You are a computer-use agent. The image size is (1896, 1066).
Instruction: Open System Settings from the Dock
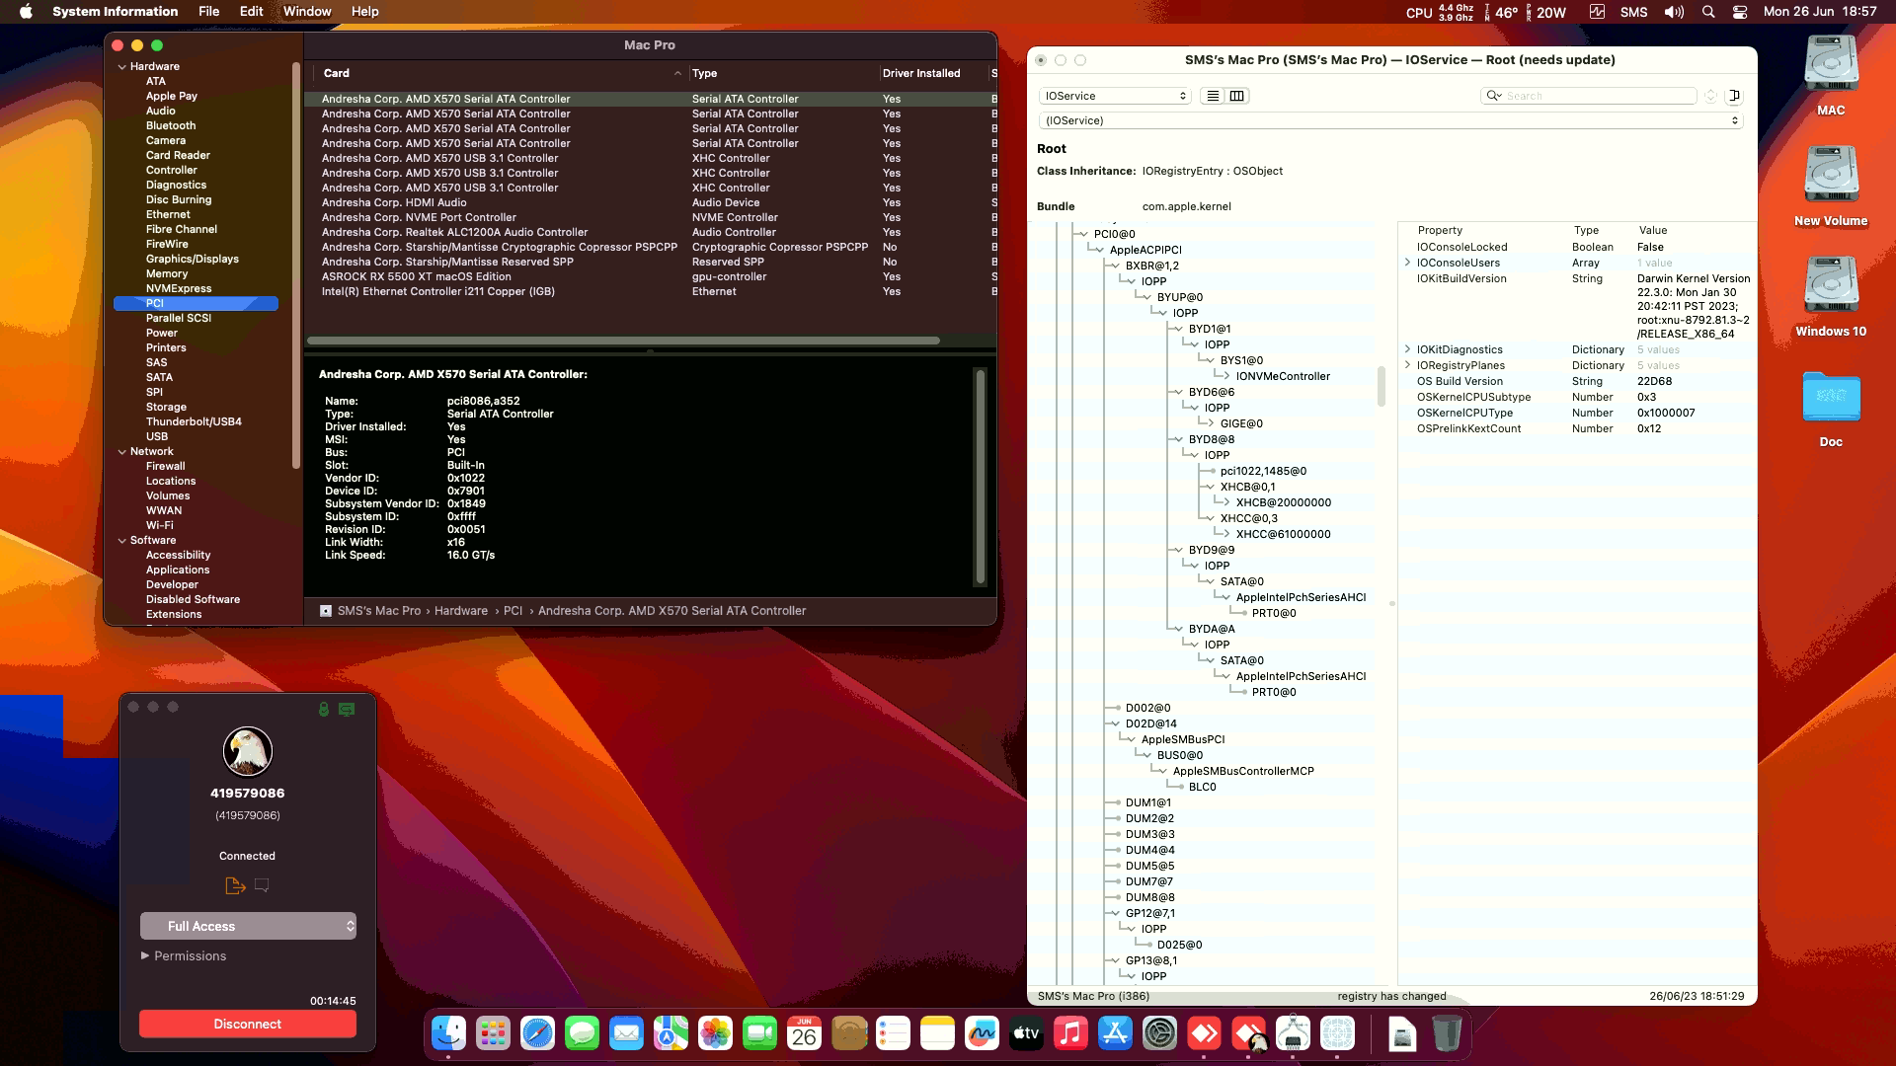[1159, 1033]
